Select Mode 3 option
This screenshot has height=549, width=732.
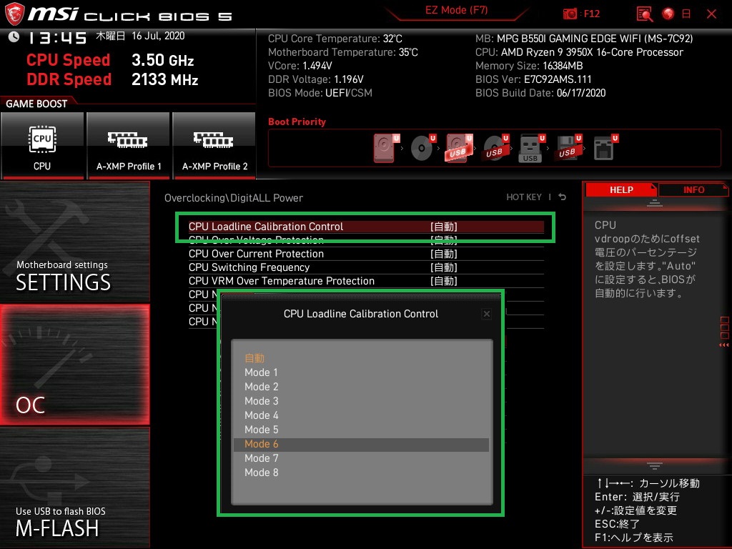361,401
